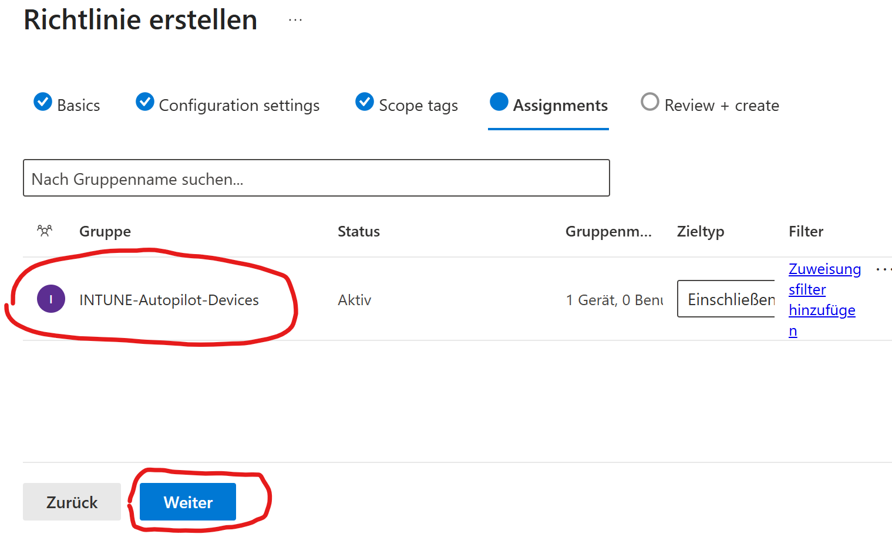Click the Scope tags checkmark icon

365,102
